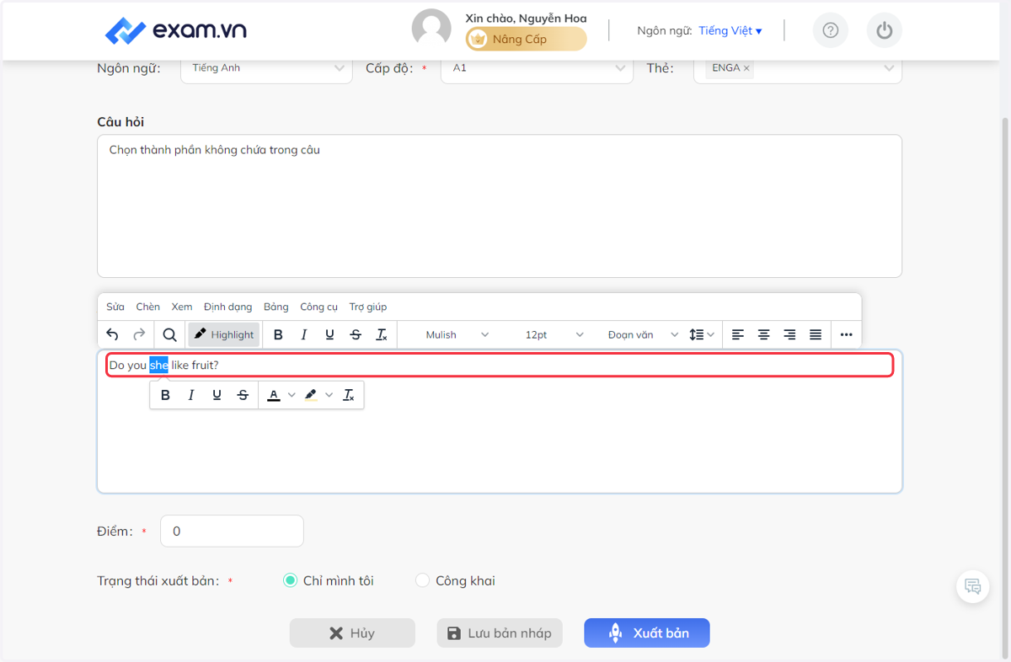Screen dimensions: 1011x662
Task: Open background color picker arrow
Action: point(329,395)
